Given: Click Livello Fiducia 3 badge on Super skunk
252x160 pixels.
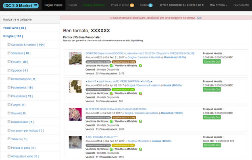Looking at the screenshot, I should coord(124,62).
